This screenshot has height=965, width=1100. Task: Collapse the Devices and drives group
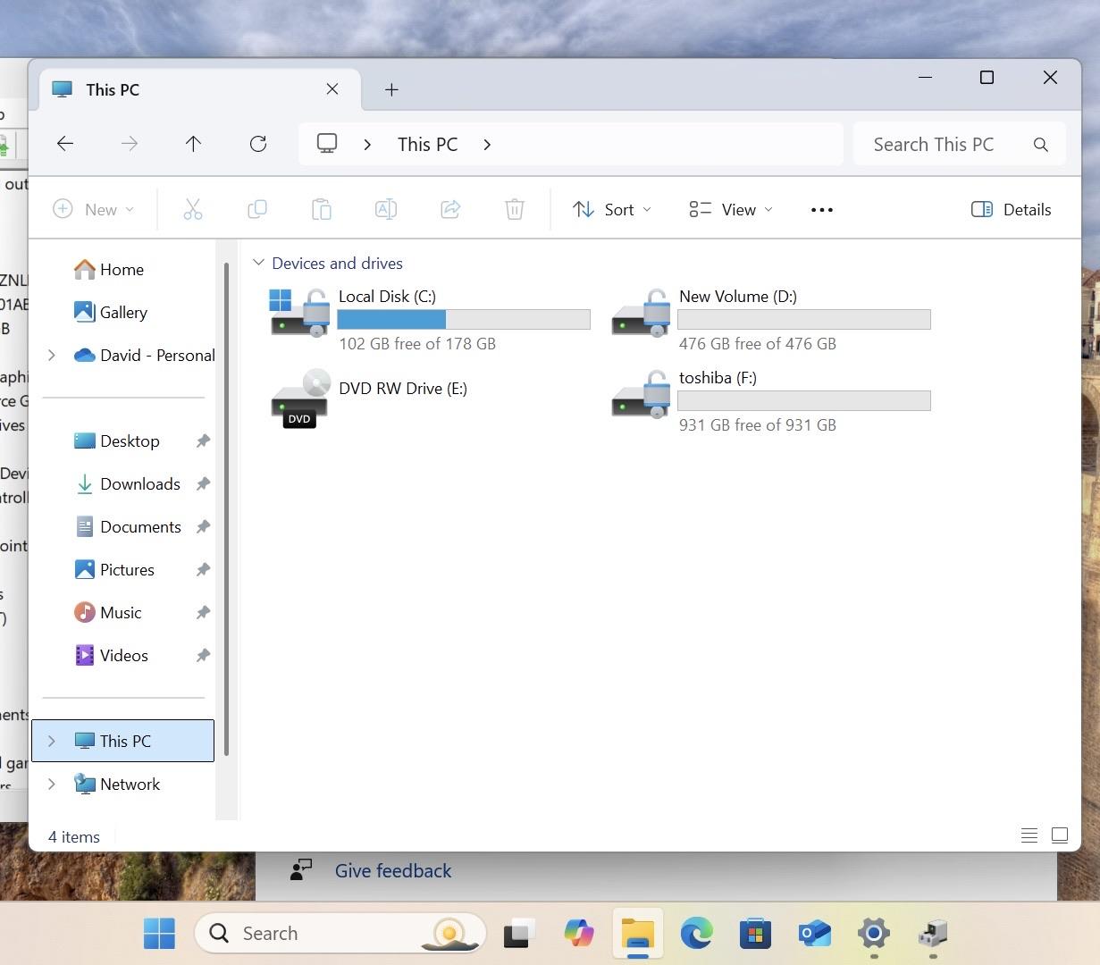tap(258, 263)
